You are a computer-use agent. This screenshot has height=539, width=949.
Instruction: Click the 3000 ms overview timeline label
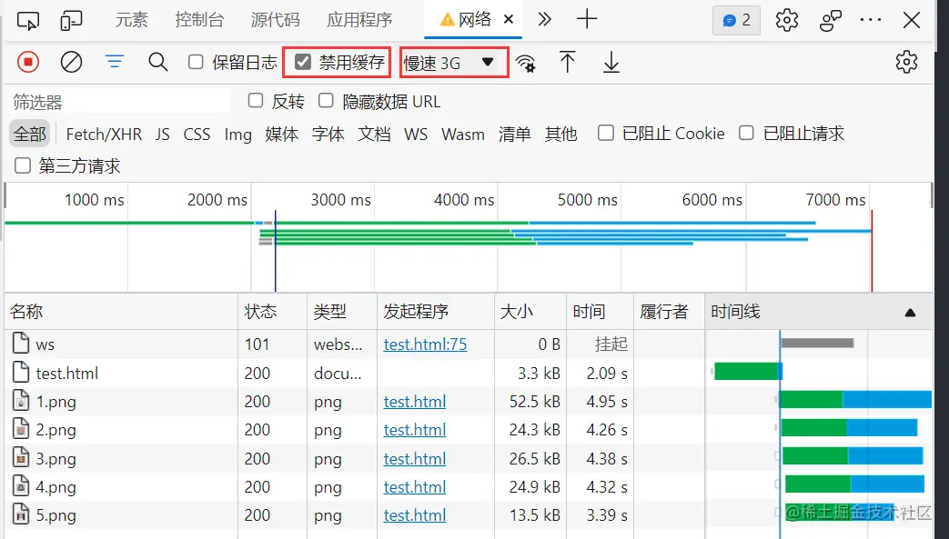point(340,200)
